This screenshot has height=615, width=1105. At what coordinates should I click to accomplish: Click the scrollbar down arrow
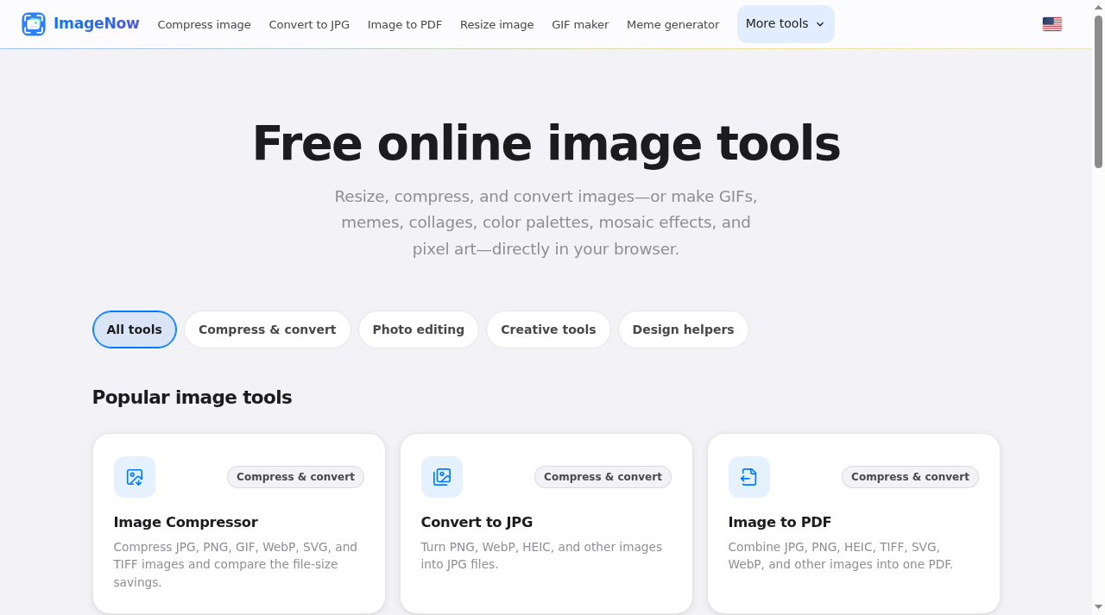pyautogui.click(x=1099, y=608)
